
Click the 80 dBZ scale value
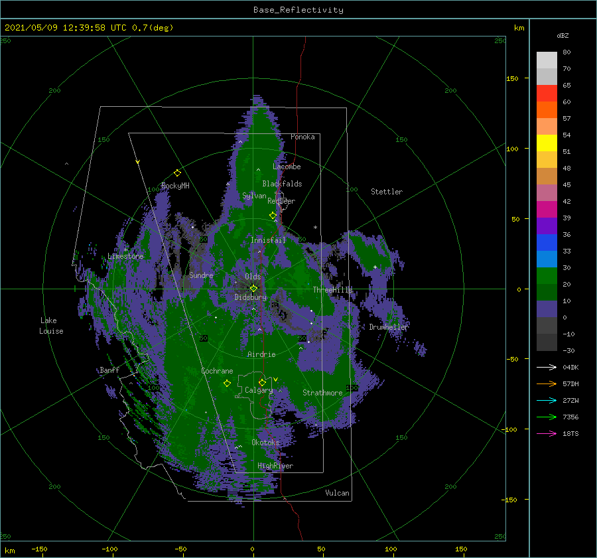point(566,52)
